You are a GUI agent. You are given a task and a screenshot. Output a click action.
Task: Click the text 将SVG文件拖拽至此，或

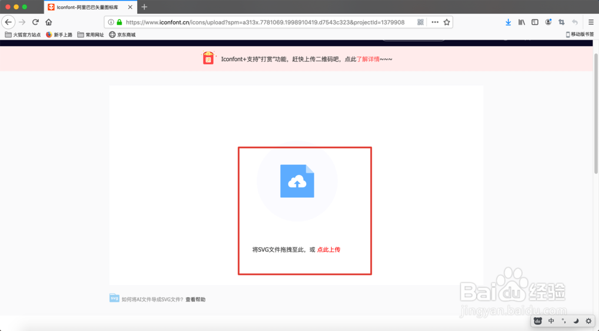coord(284,249)
